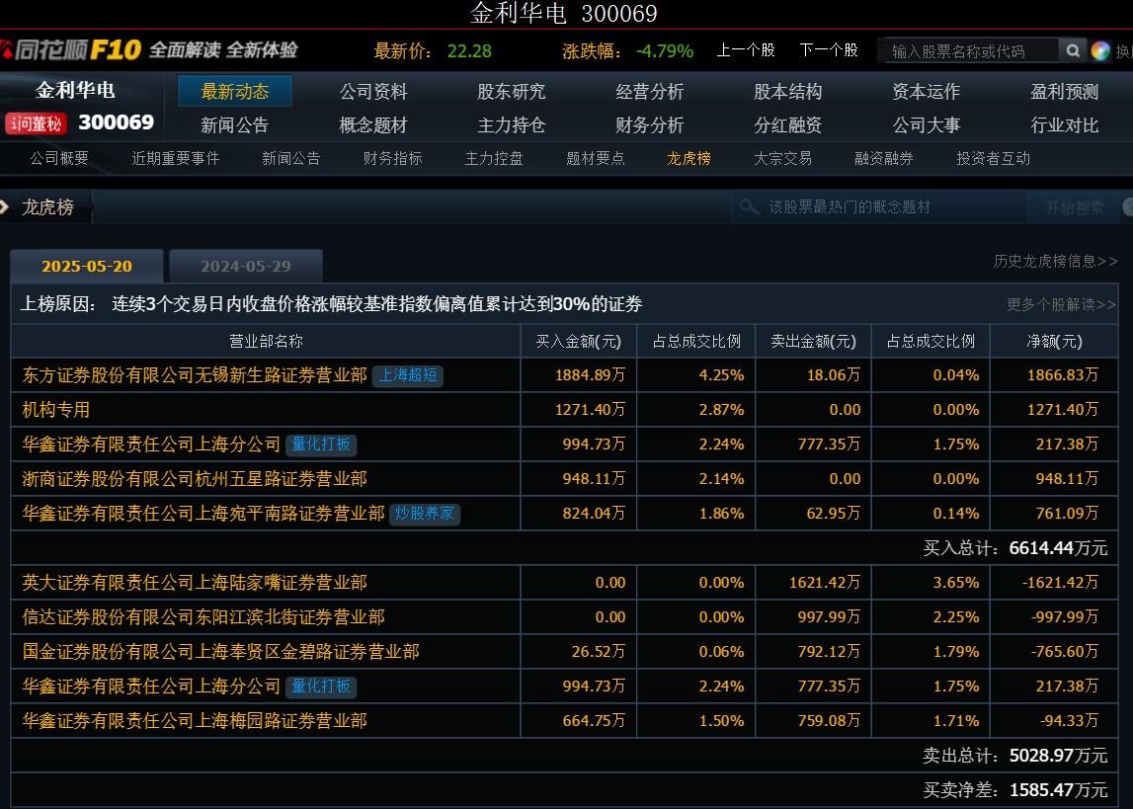Open the 盈利预测 menu item
Image resolution: width=1133 pixels, height=809 pixels.
click(x=1065, y=92)
